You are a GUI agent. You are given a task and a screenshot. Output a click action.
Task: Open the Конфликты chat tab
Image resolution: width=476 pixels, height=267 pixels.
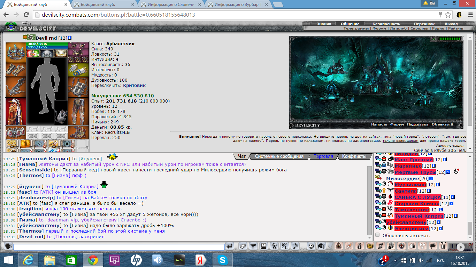[x=354, y=156]
